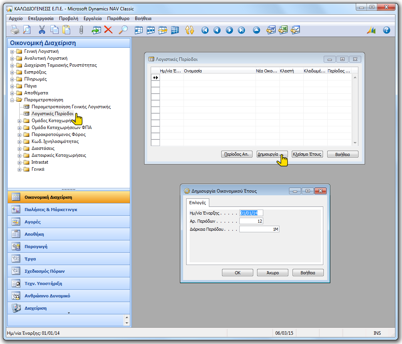Go to the next record
This screenshot has width=402, height=344.
(229, 30)
